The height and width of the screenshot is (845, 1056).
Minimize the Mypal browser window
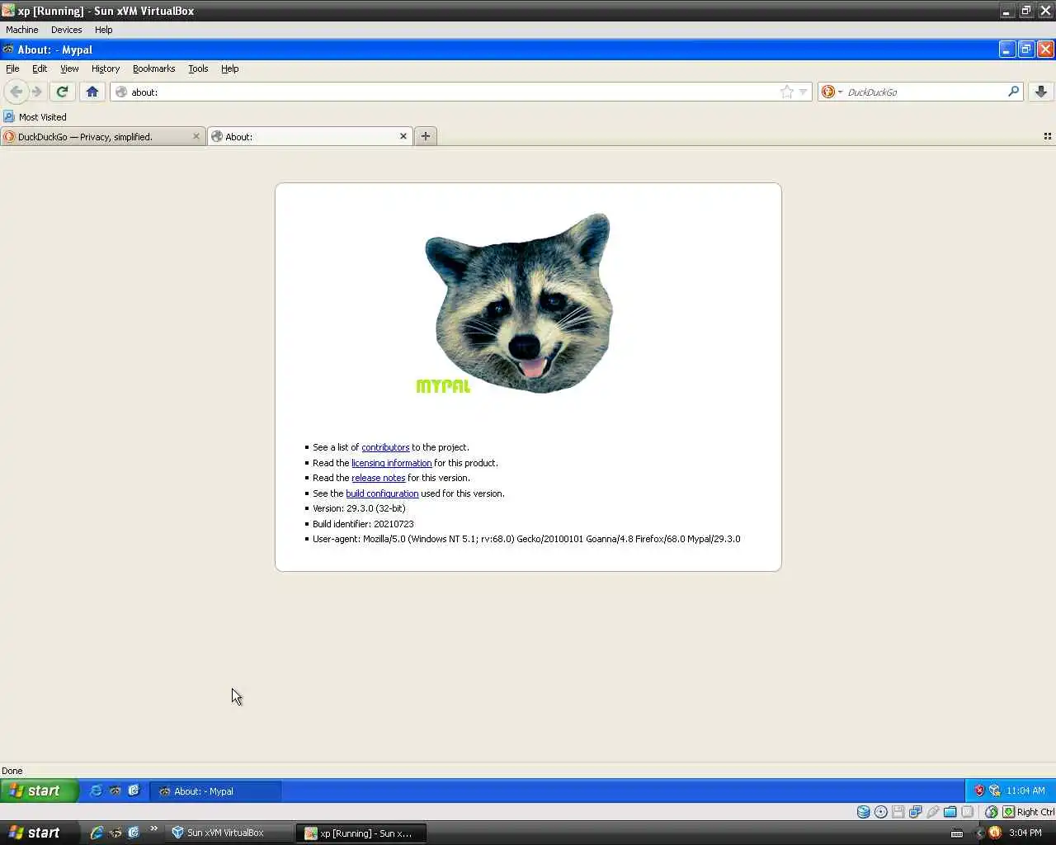click(1006, 50)
